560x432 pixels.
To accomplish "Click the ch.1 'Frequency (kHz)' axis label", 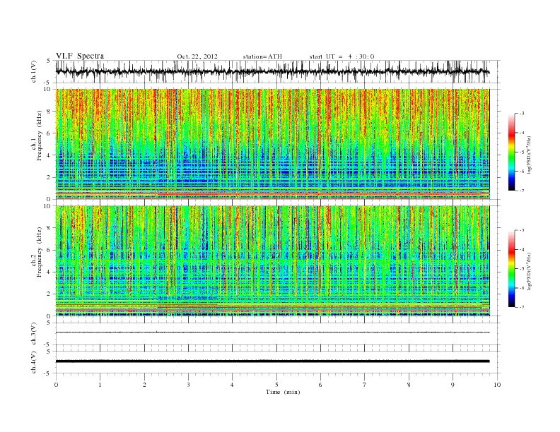I will point(39,136).
